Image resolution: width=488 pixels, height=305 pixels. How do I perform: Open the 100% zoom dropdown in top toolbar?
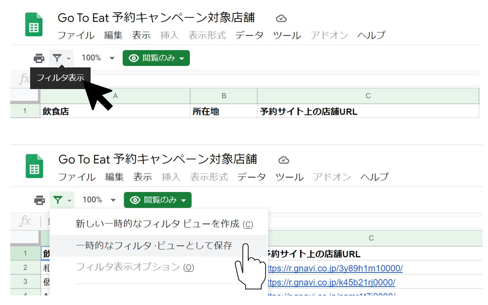(x=98, y=58)
